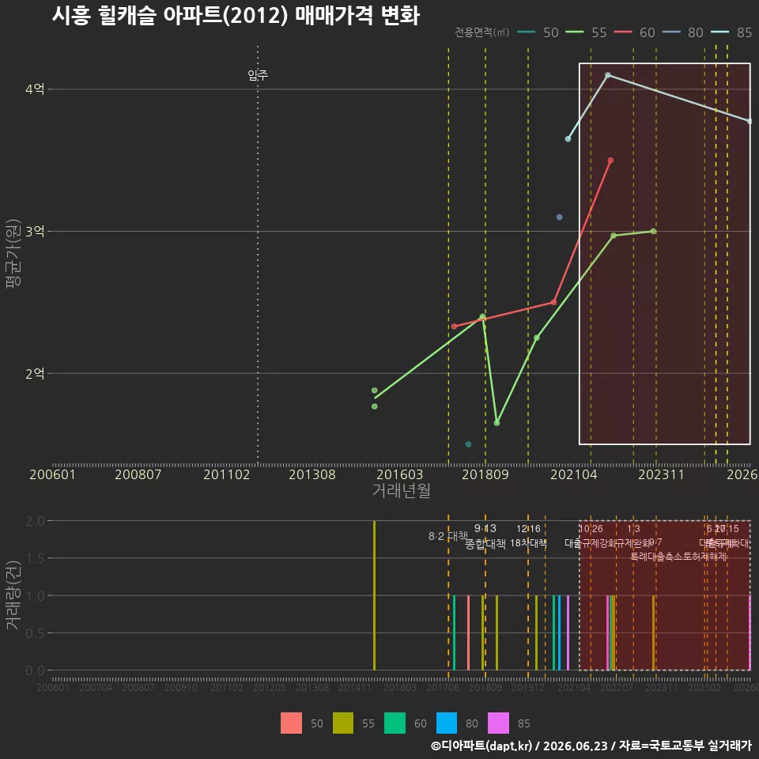Click the 평균가(원) axis title
The image size is (759, 759).
13,253
